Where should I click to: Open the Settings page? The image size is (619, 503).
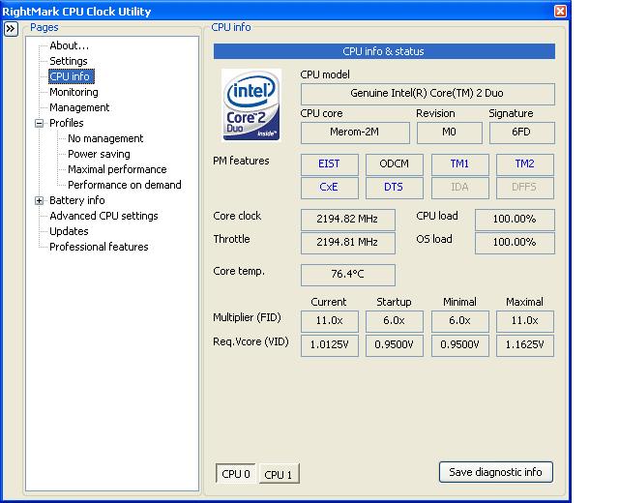[x=69, y=61]
